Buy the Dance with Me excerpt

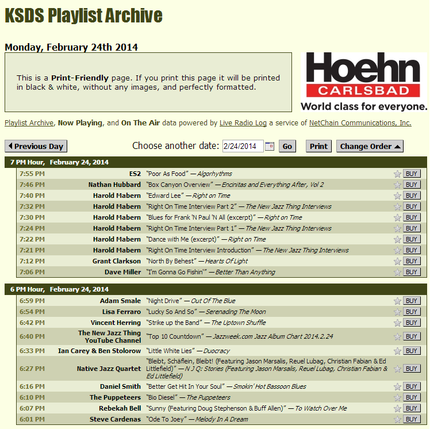[x=412, y=239]
